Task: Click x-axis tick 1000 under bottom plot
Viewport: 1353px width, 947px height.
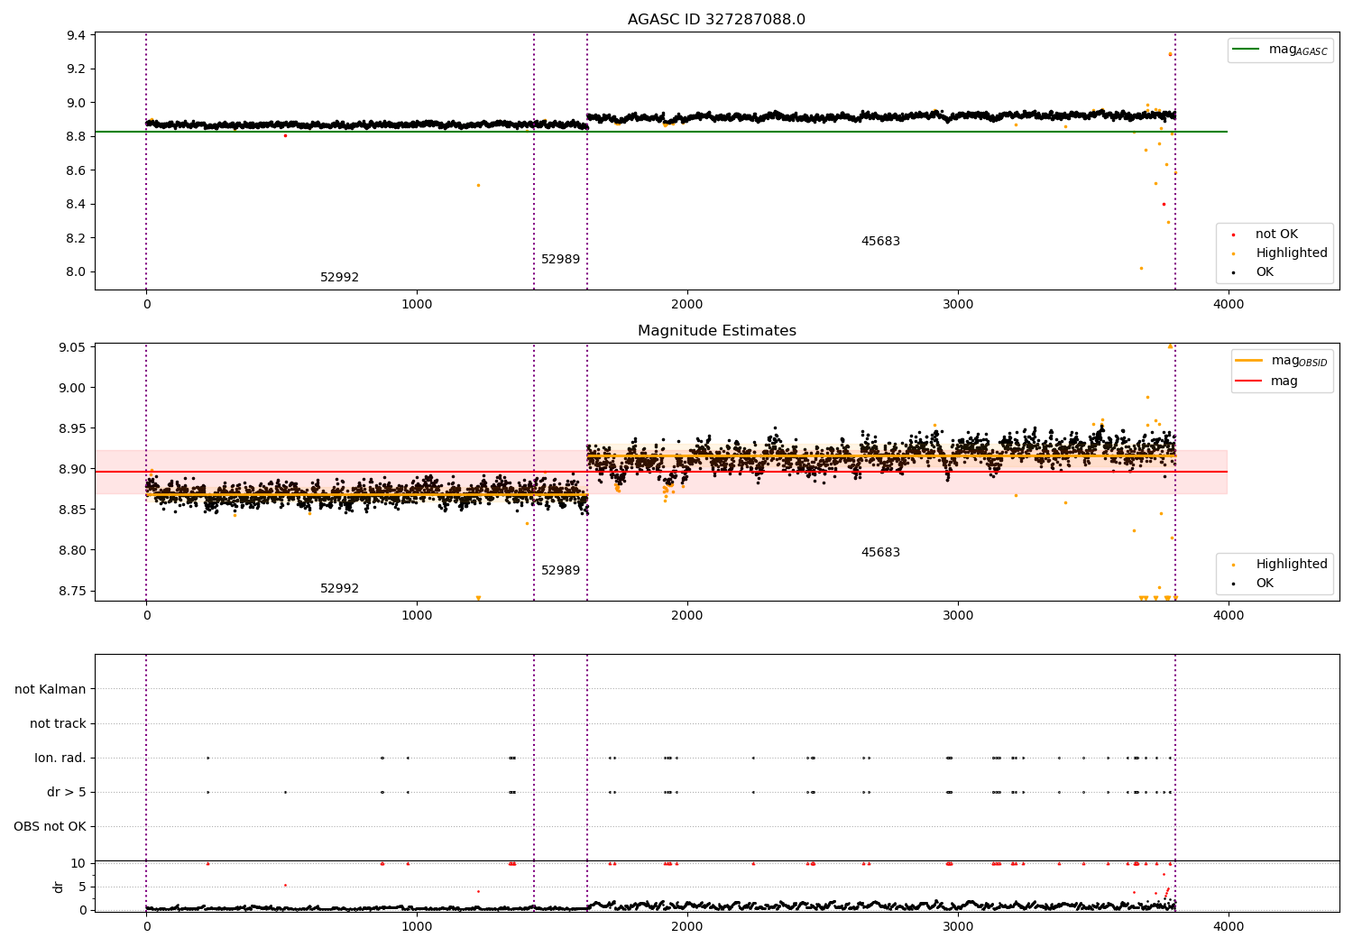Action: [417, 925]
